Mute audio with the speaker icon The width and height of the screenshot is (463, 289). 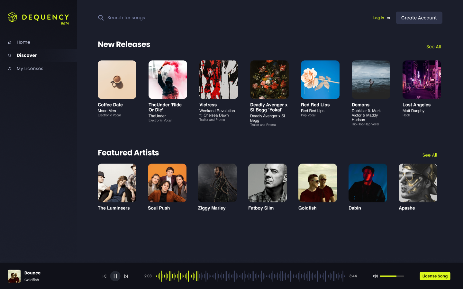[x=375, y=276]
